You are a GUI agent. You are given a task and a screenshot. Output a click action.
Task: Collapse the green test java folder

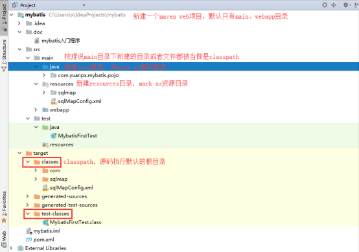pyautogui.click(x=36, y=127)
